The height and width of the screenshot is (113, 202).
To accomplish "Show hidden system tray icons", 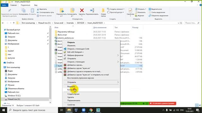I will (163, 110).
